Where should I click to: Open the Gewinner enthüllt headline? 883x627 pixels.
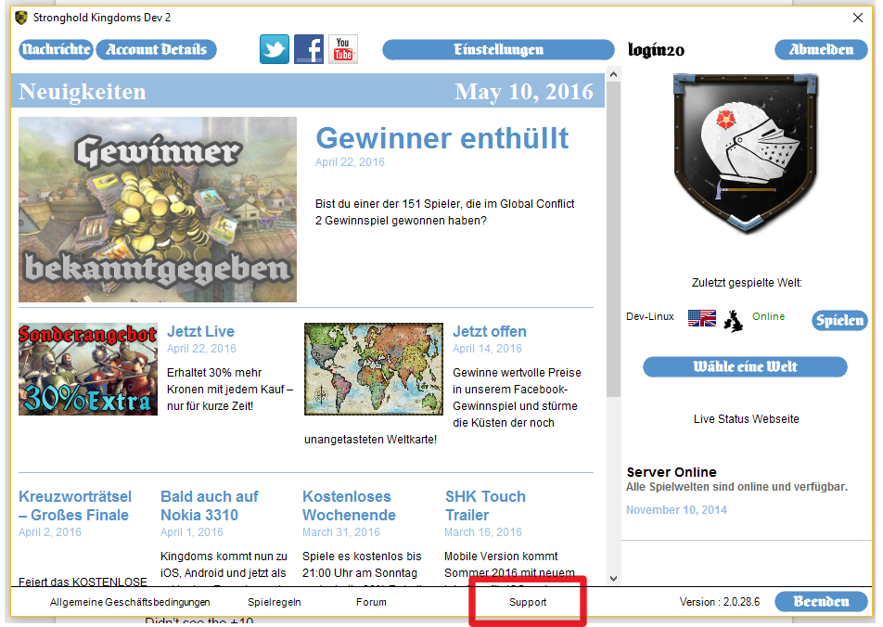pyautogui.click(x=442, y=138)
